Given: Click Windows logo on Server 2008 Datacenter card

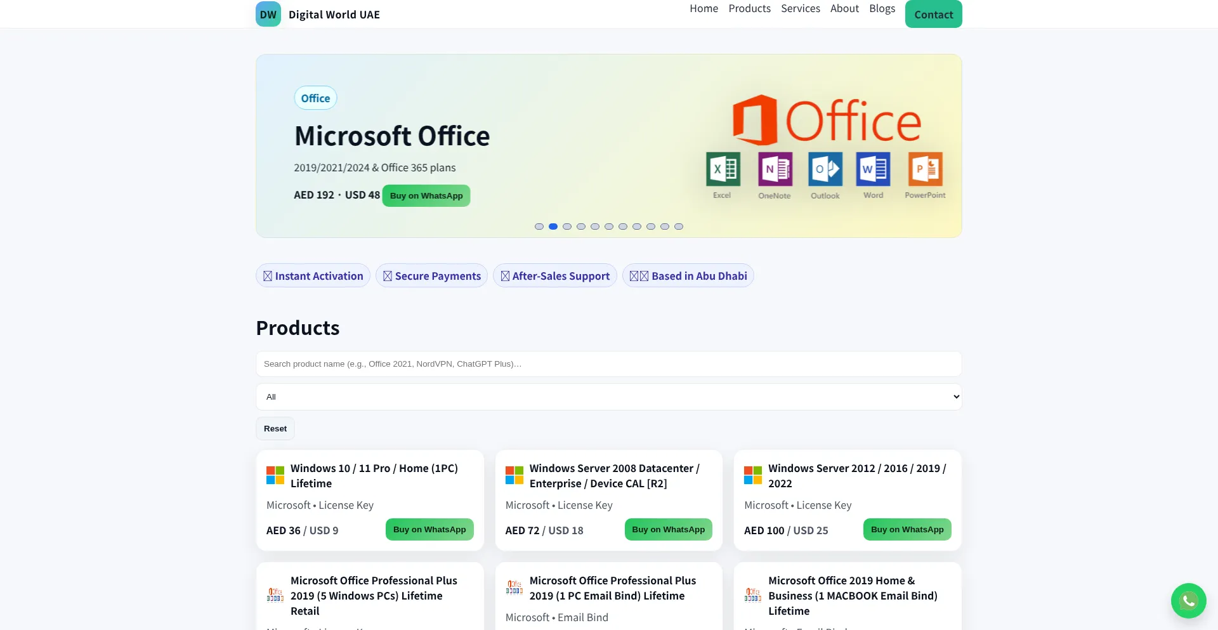Looking at the screenshot, I should pos(514,475).
